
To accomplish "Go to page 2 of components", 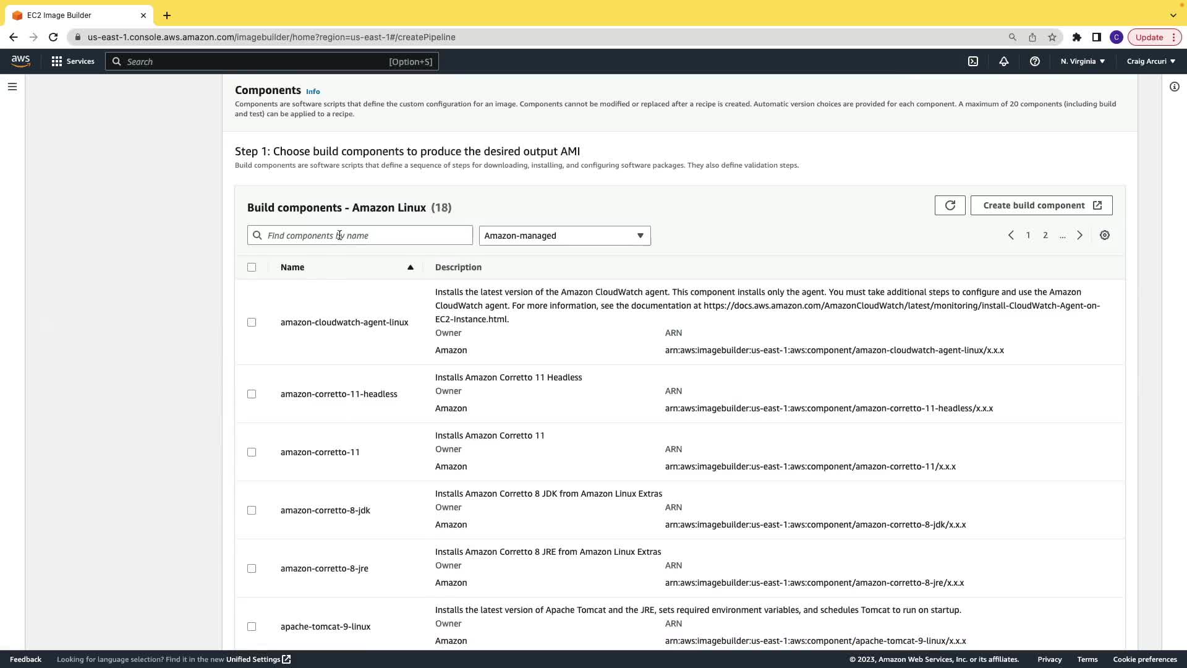I will (1045, 235).
